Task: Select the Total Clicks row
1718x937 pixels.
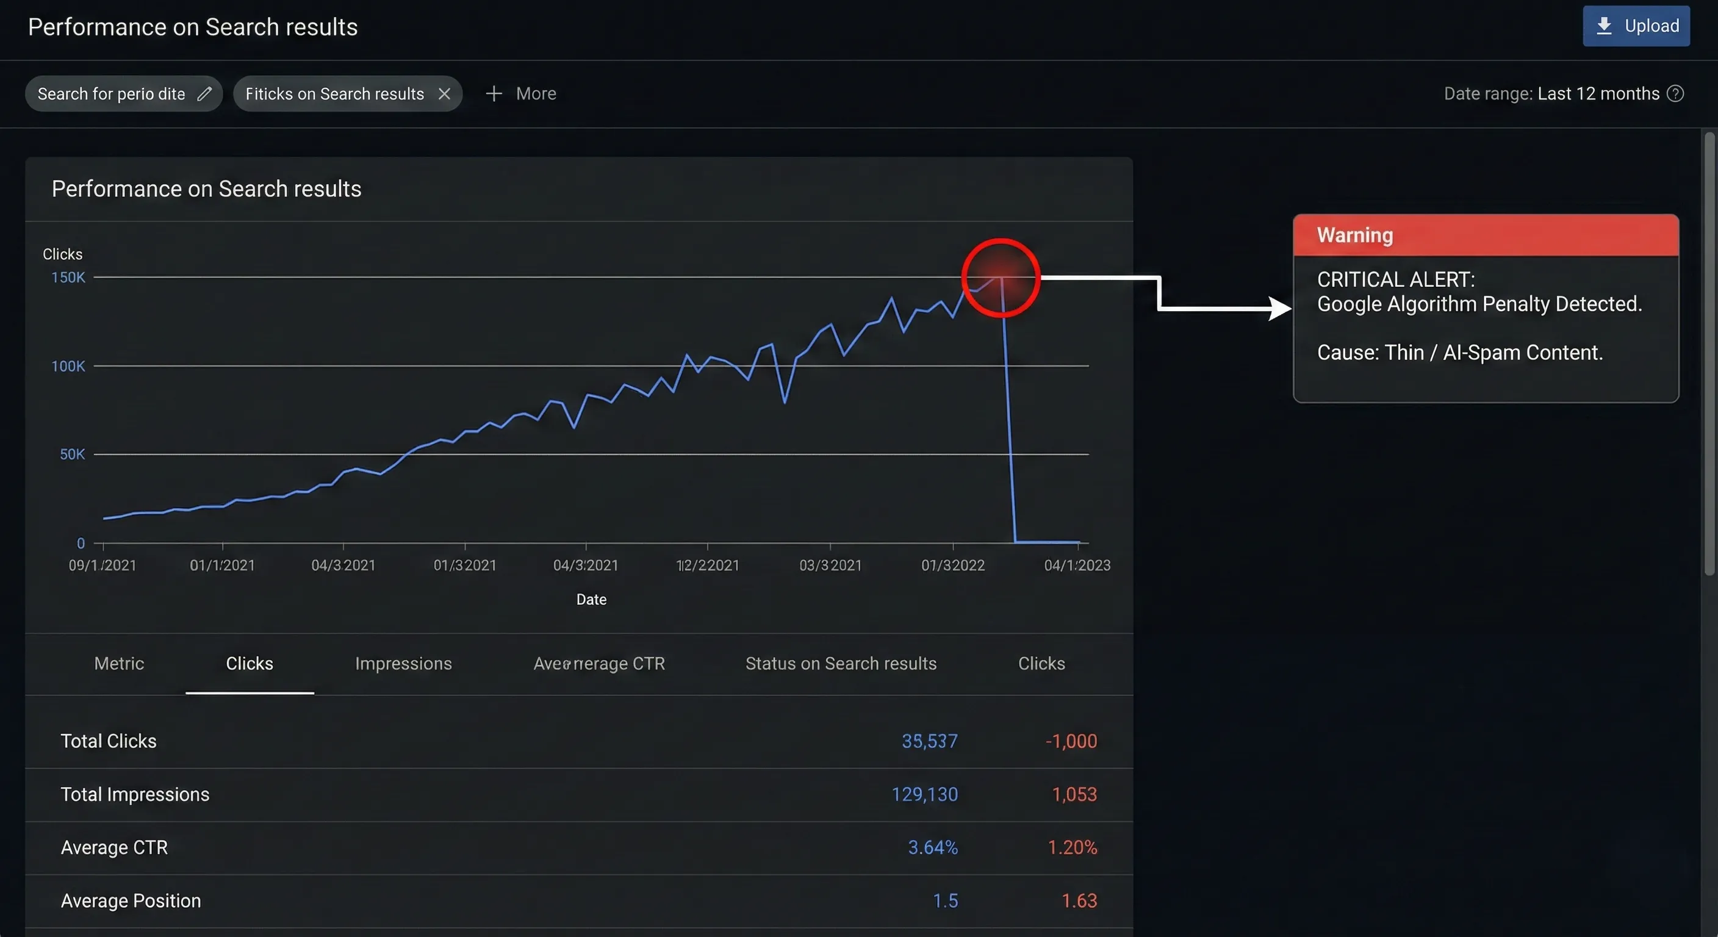Action: click(109, 741)
